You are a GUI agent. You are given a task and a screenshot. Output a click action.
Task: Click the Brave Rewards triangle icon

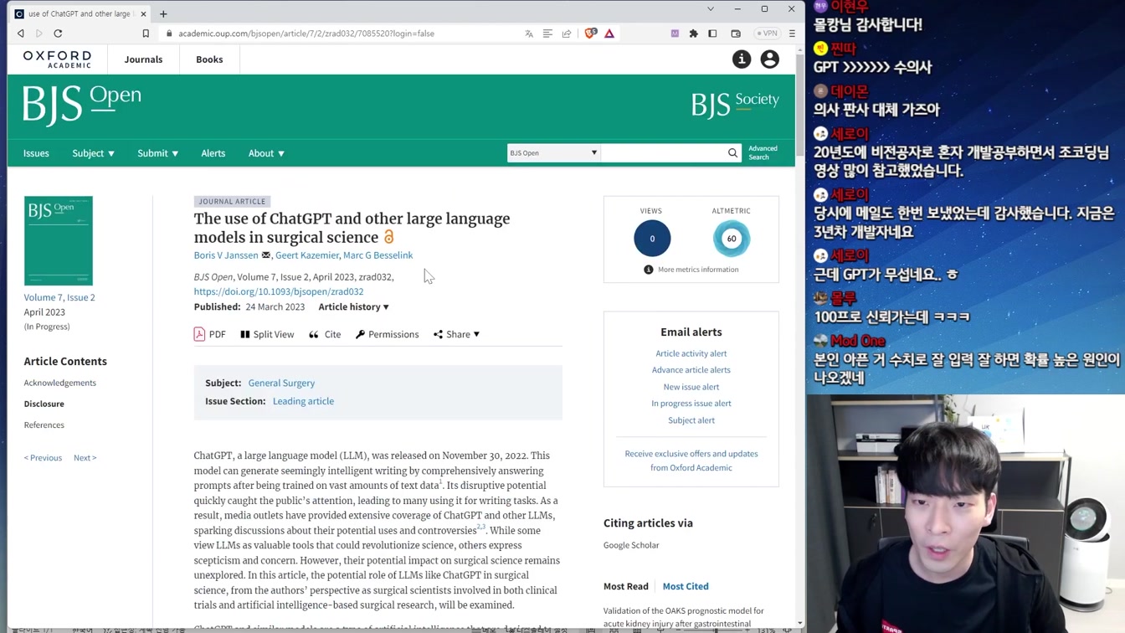pos(609,33)
